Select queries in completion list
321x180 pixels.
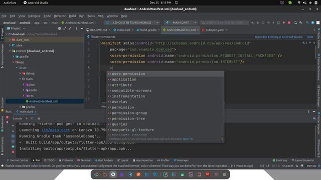166,124
